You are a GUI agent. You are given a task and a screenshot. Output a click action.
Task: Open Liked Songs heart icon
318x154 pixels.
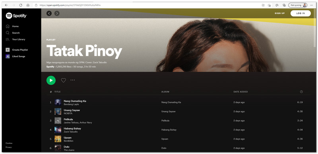[8, 56]
